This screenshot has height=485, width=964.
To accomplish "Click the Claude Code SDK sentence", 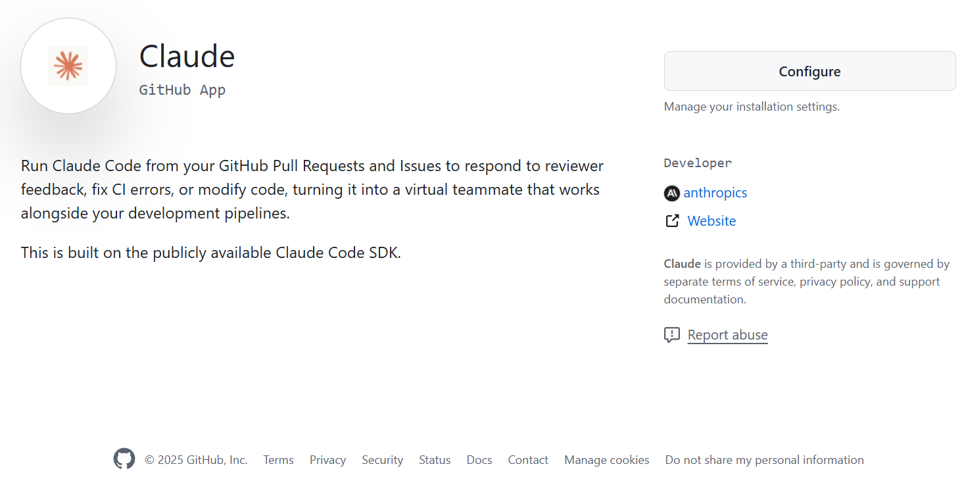I will [x=211, y=252].
